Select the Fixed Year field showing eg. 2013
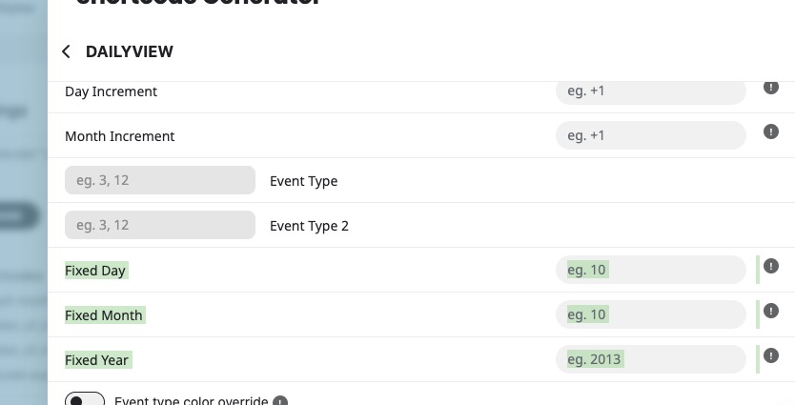 coord(650,359)
